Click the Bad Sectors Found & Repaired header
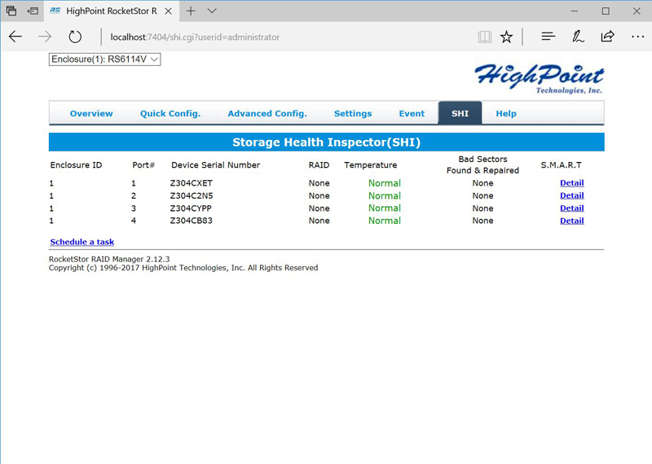This screenshot has width=652, height=464. pos(482,165)
